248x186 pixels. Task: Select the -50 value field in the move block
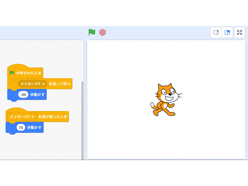(x=23, y=95)
